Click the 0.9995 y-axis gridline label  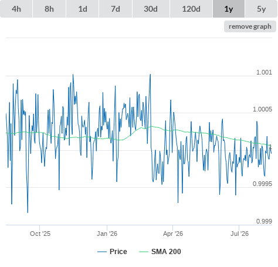coord(262,184)
